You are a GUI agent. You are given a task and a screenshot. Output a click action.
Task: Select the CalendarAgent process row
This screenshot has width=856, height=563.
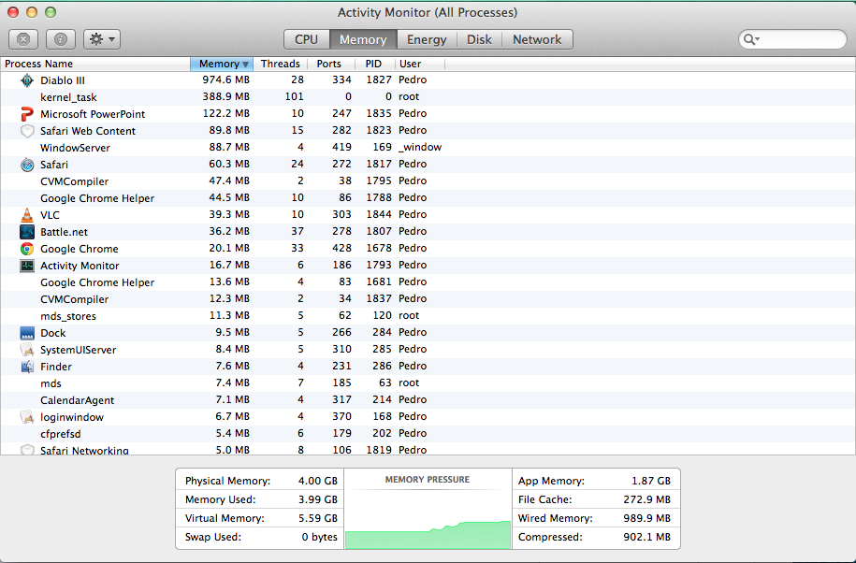pos(428,400)
